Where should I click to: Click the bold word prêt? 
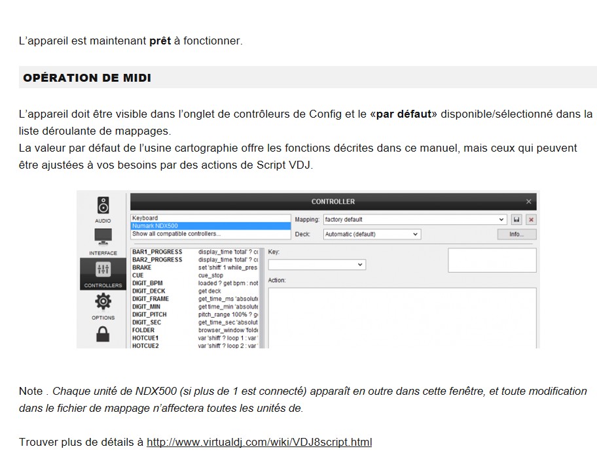click(x=160, y=41)
